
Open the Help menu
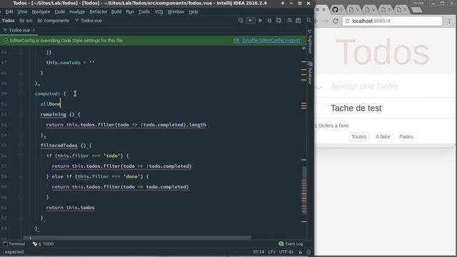(194, 11)
